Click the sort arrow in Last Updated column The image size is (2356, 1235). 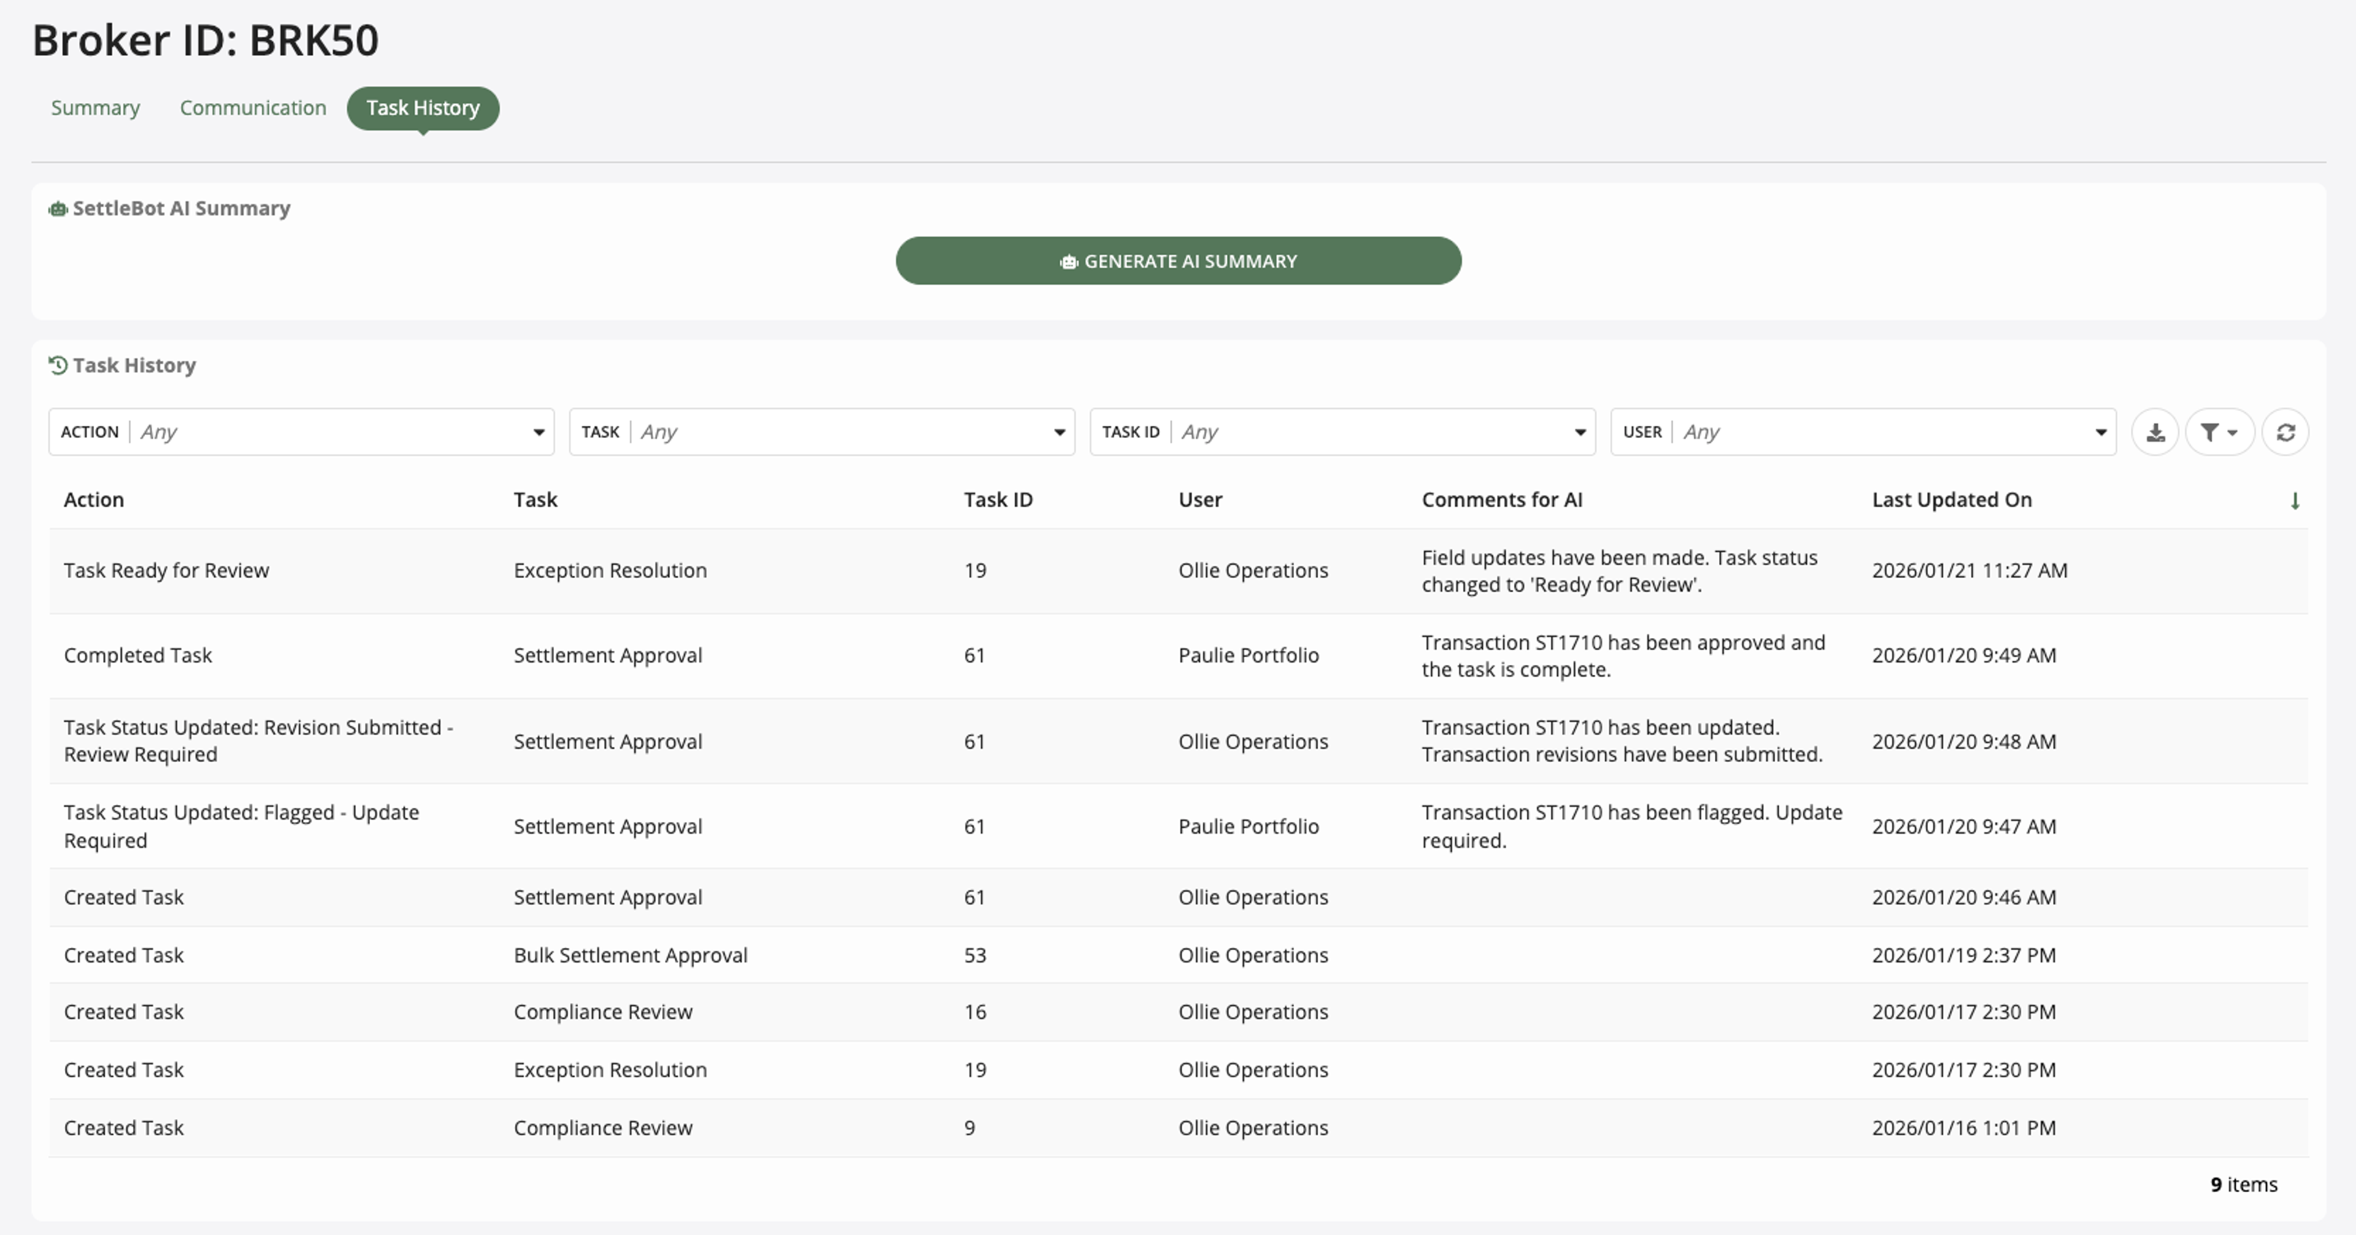(2294, 501)
